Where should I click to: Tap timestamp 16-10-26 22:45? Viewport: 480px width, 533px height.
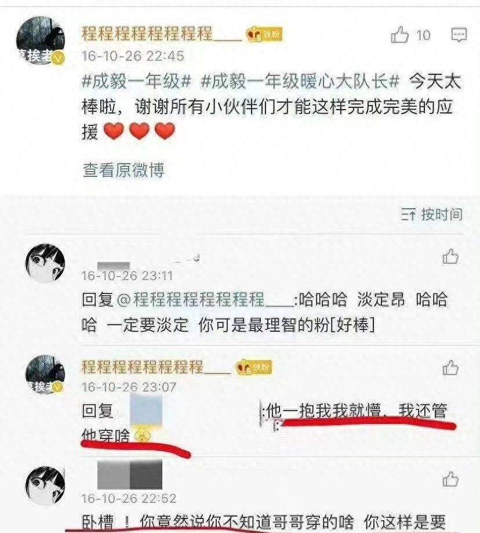click(x=133, y=56)
